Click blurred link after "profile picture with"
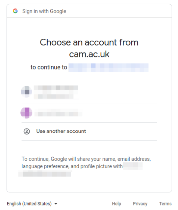The width and height of the screenshot is (178, 210). click(133, 166)
